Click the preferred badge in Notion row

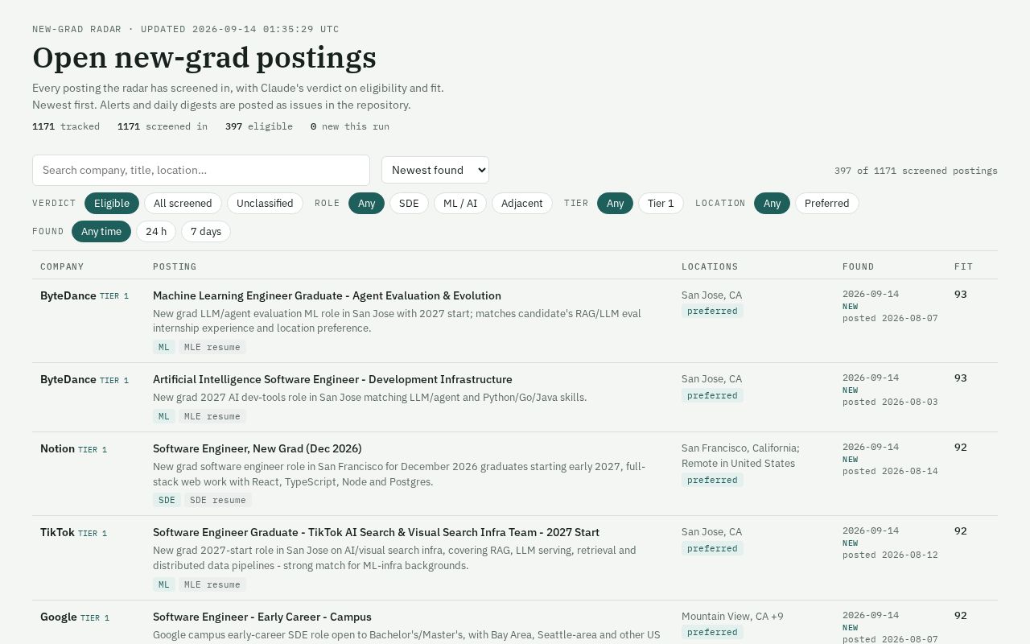click(712, 480)
